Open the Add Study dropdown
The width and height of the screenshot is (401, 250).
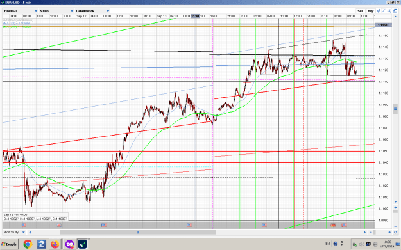14,232
